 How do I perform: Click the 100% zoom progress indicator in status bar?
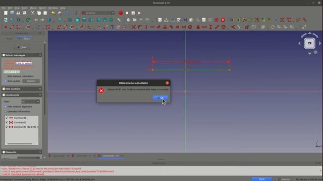(261, 179)
